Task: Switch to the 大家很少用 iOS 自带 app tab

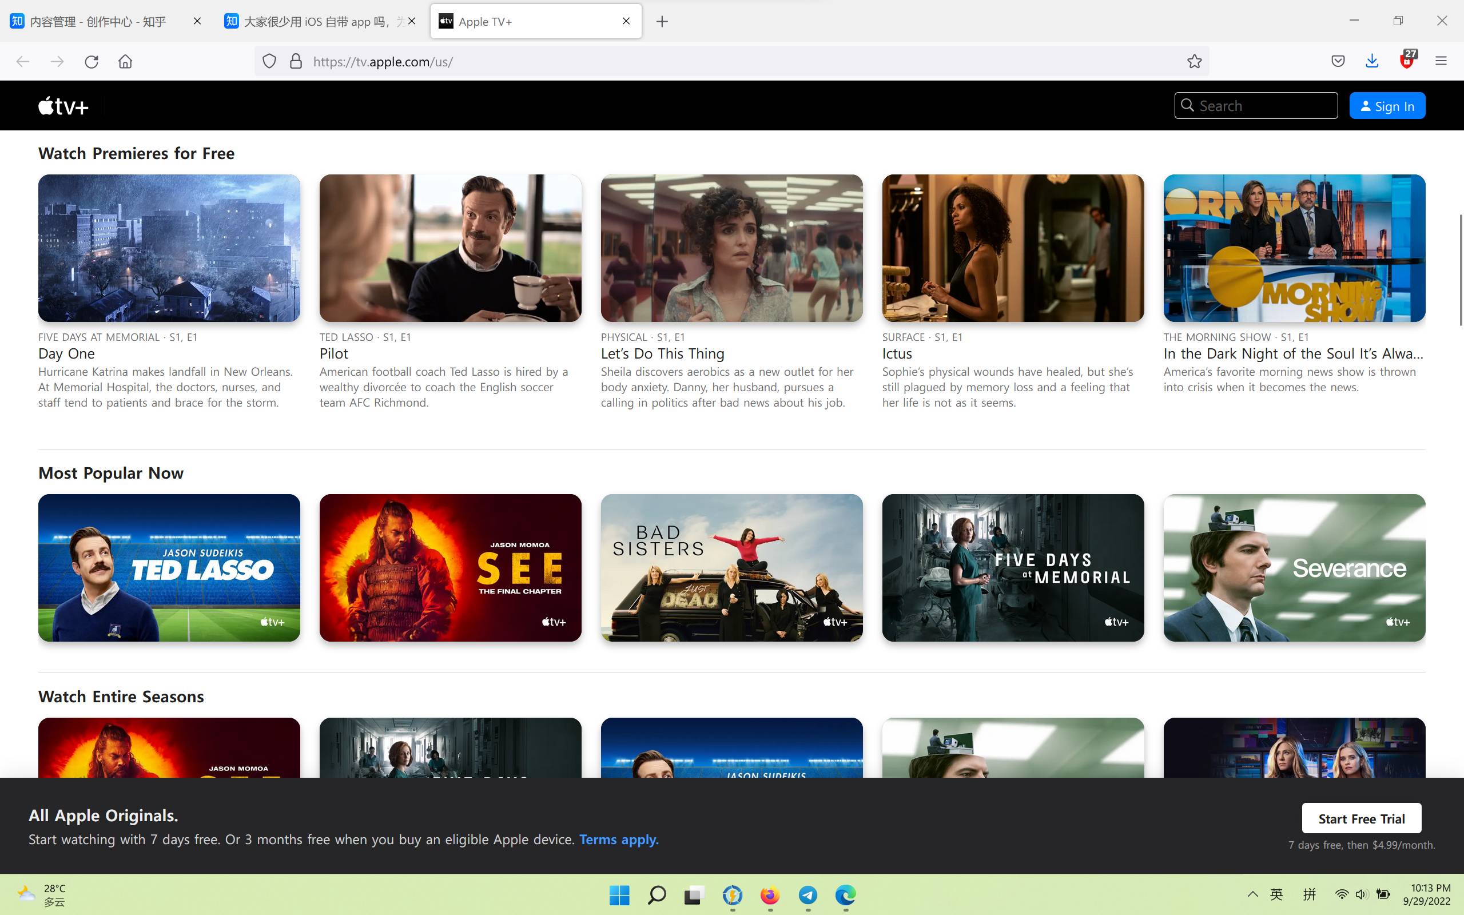Action: point(321,22)
